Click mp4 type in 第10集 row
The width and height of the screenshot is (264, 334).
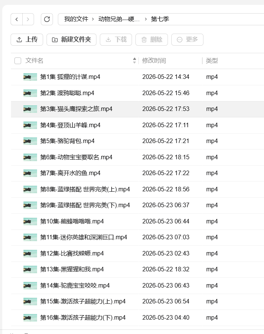[x=212, y=221]
